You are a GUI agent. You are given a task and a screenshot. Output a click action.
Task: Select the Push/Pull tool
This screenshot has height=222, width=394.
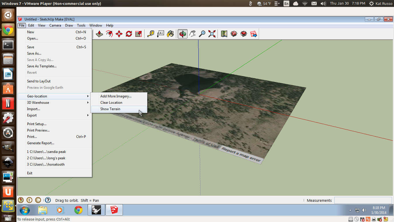tap(100, 34)
